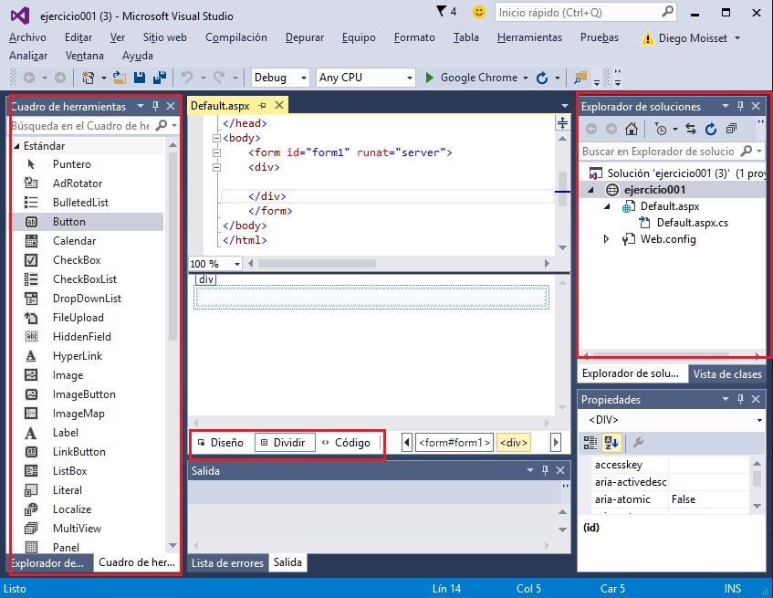
Task: Toggle auto-hide pin on Propiedades panel
Action: [740, 399]
